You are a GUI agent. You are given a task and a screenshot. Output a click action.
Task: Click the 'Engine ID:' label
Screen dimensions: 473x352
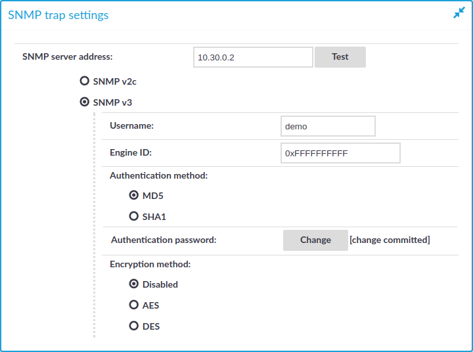tap(131, 152)
